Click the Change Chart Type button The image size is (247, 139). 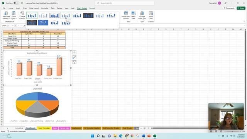tap(142, 15)
